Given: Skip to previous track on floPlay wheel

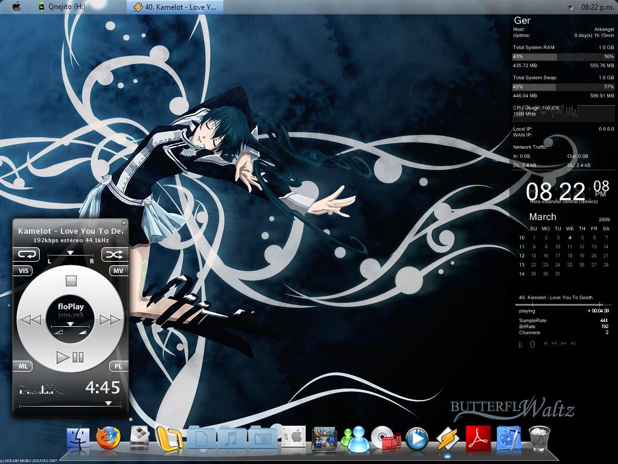Looking at the screenshot, I should [x=31, y=319].
